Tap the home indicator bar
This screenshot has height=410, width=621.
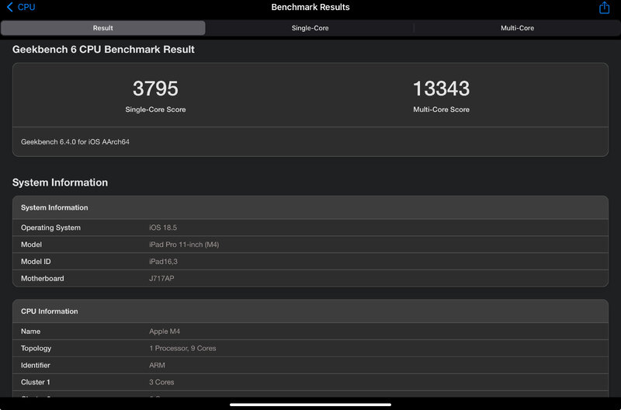[310, 405]
